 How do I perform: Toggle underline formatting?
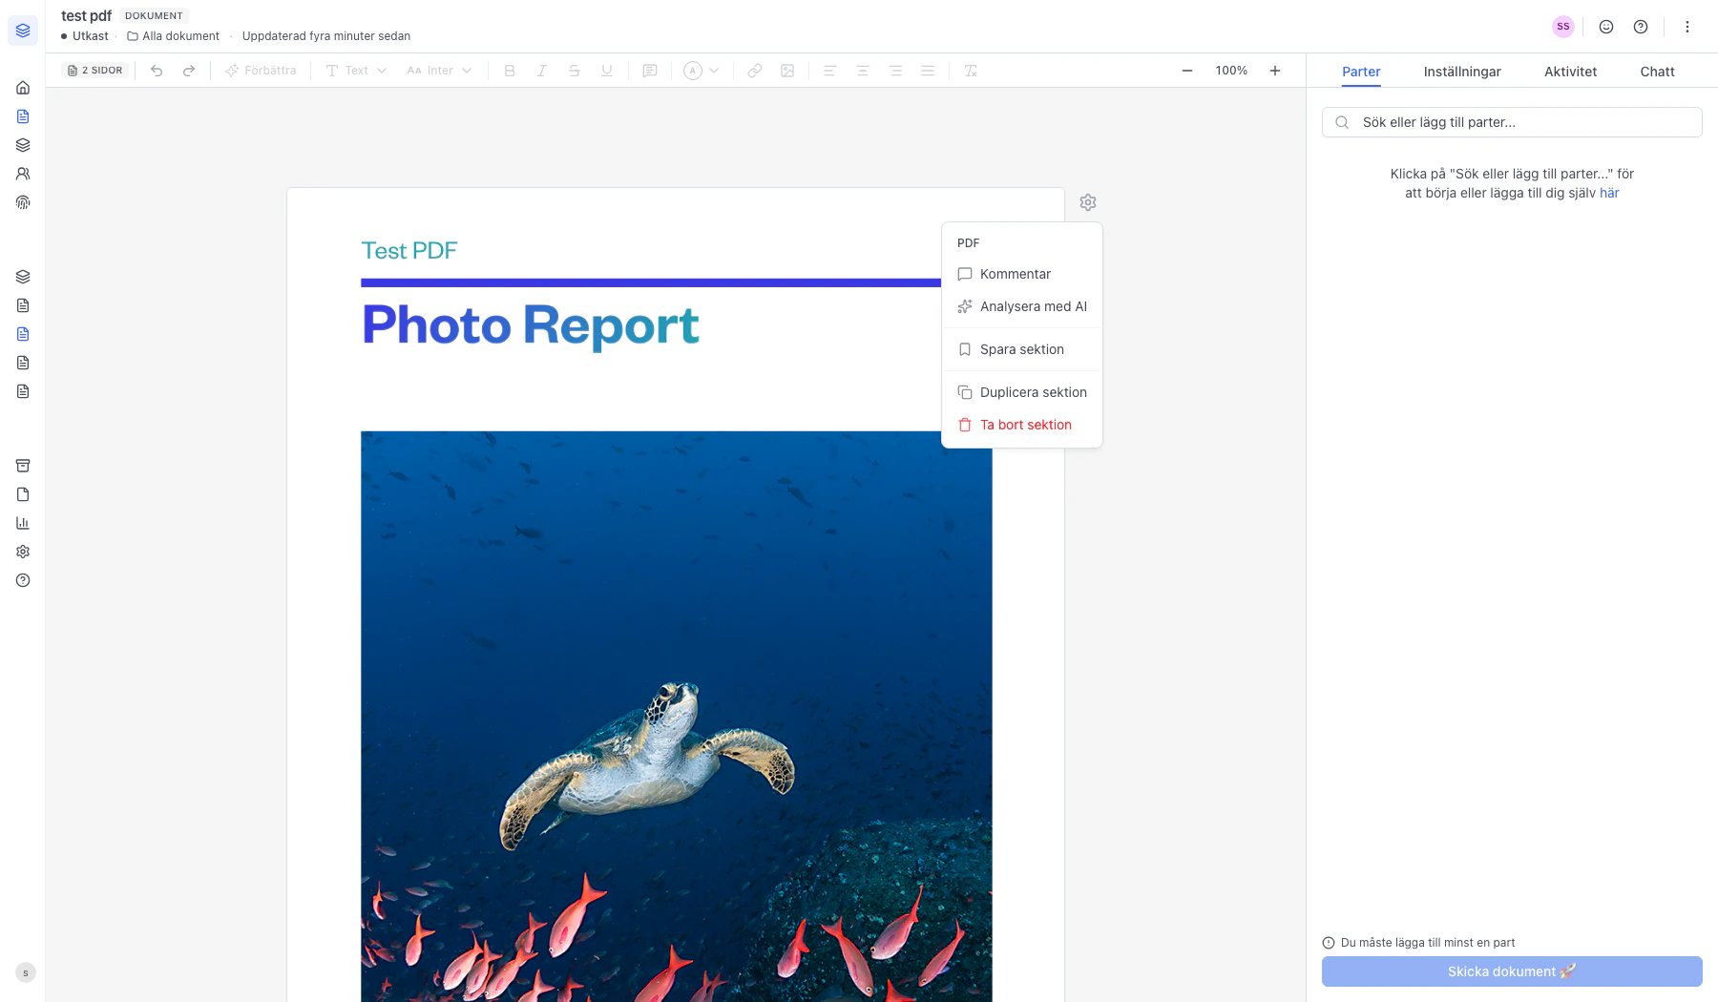607,71
